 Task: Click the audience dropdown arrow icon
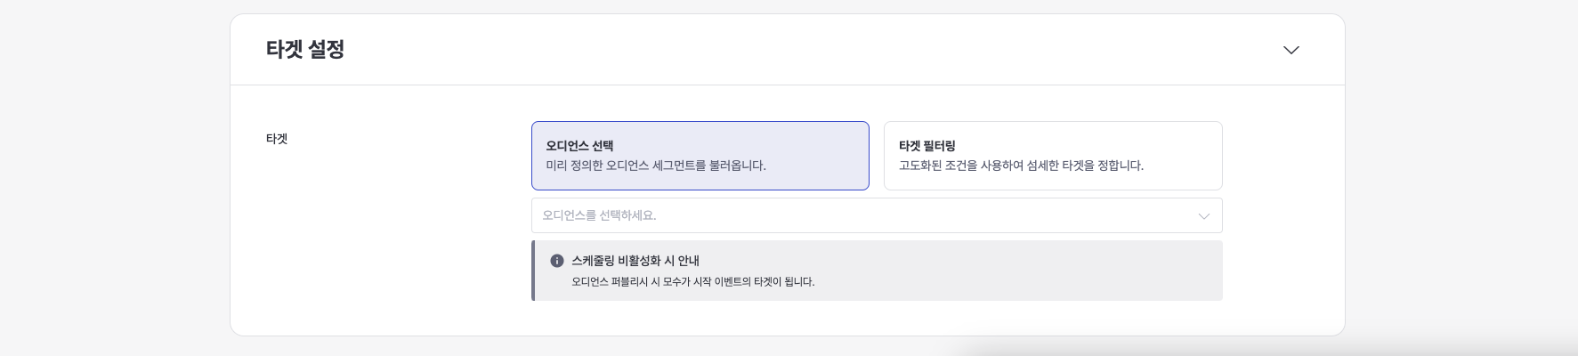(1203, 216)
